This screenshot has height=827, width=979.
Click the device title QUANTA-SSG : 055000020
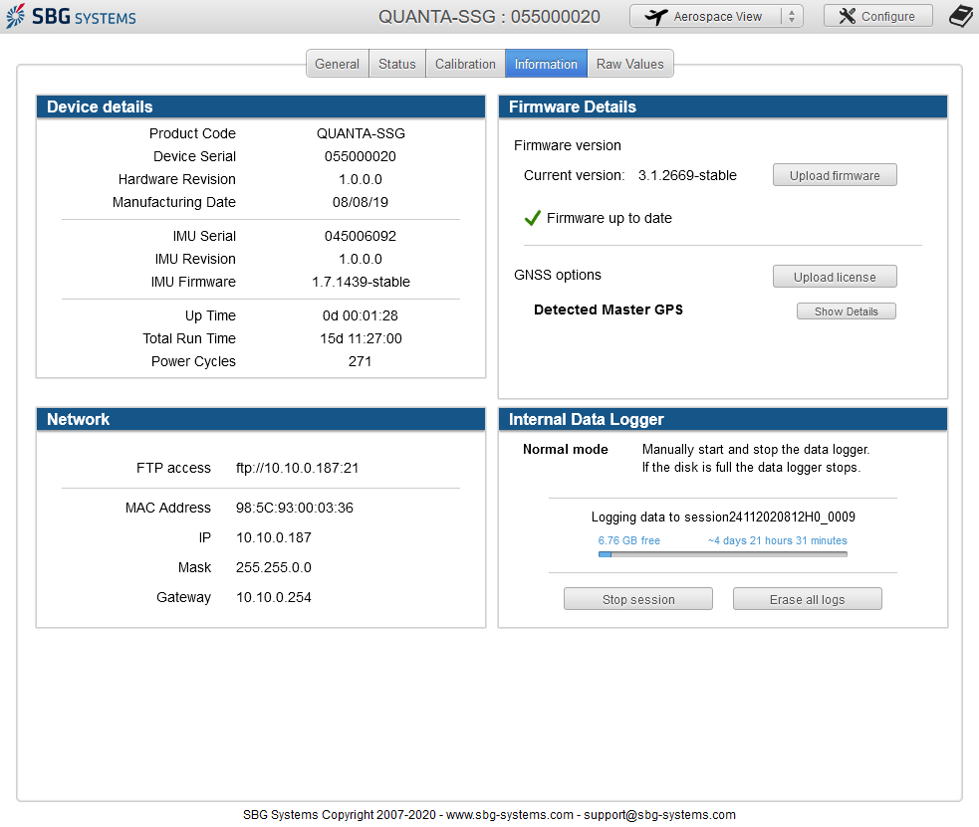[490, 17]
